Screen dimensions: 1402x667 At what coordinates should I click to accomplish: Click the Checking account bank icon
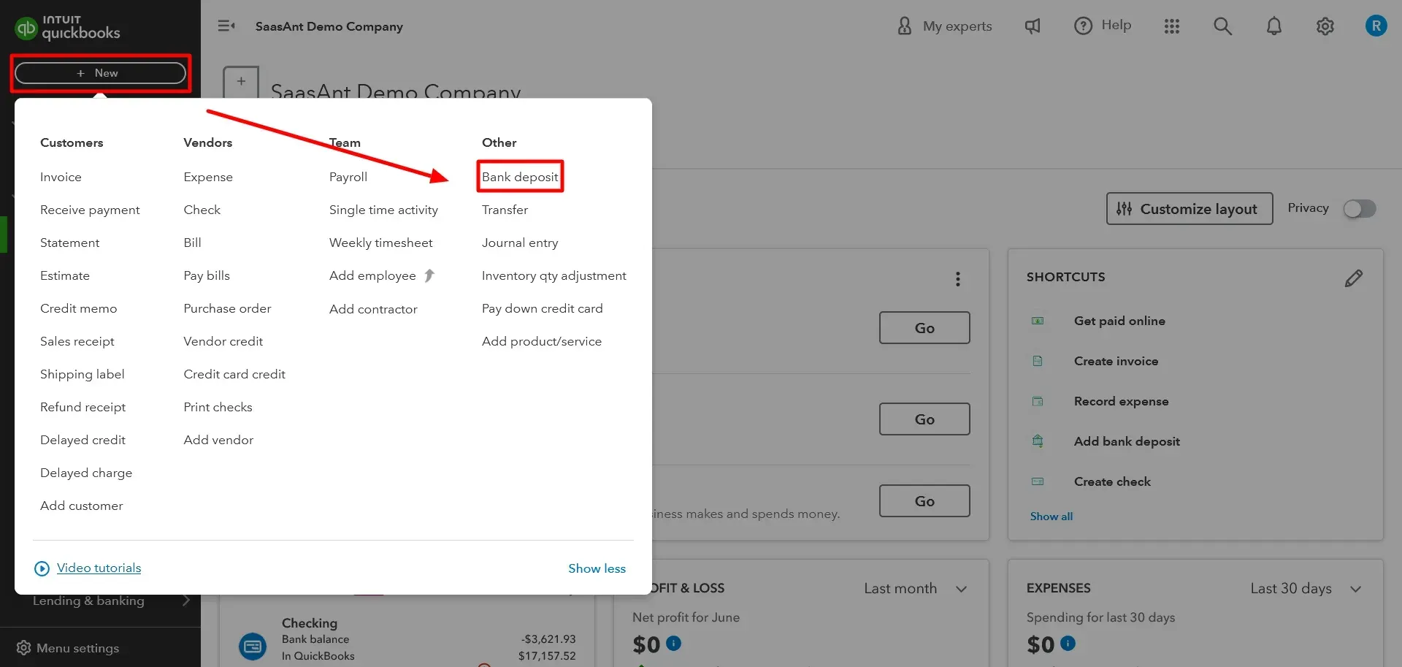click(x=253, y=647)
